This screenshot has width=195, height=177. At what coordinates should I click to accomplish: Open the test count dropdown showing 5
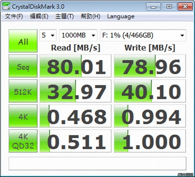point(48,35)
